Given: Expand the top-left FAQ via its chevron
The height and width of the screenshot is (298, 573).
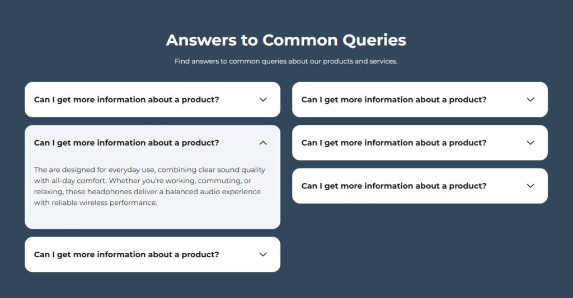Looking at the screenshot, I should click(x=263, y=100).
